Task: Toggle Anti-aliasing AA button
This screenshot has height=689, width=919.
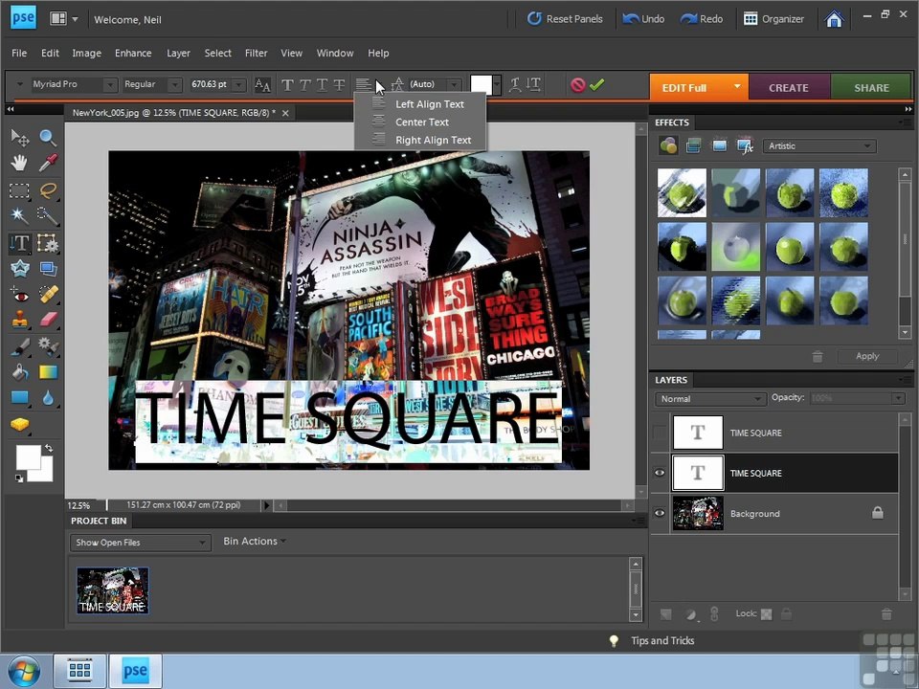Action: [262, 85]
